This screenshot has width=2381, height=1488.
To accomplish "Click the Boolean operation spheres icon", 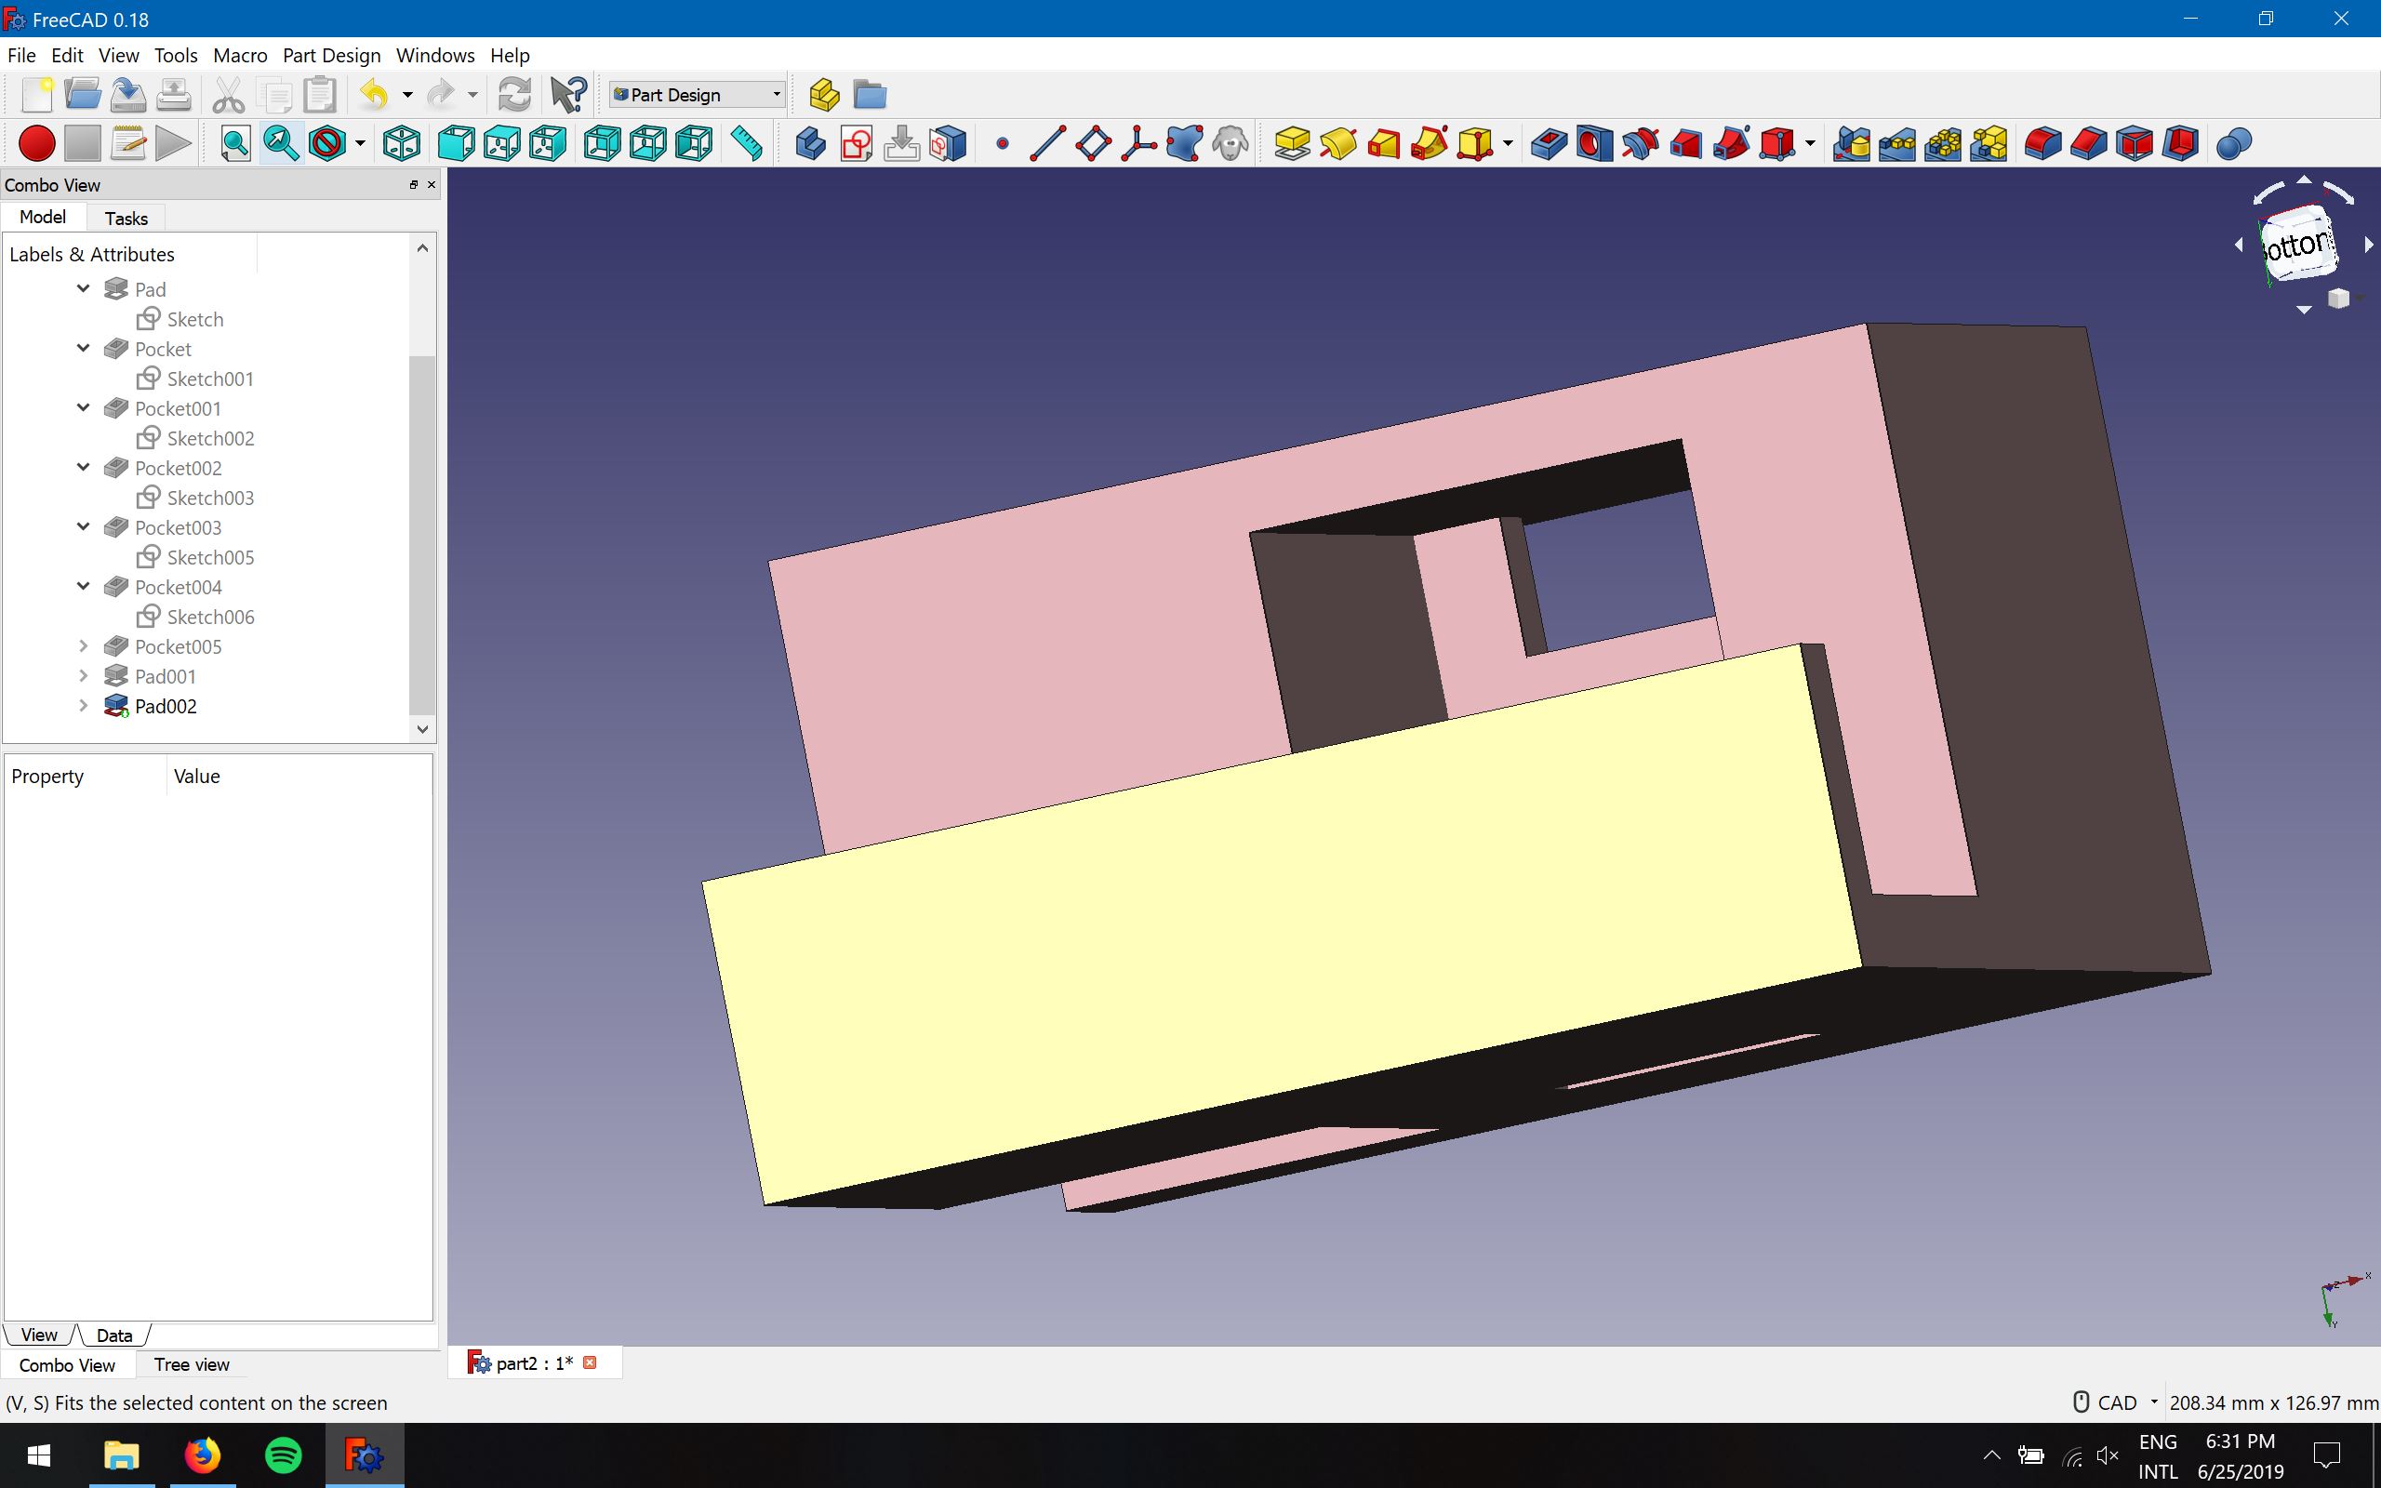I will [x=2233, y=143].
